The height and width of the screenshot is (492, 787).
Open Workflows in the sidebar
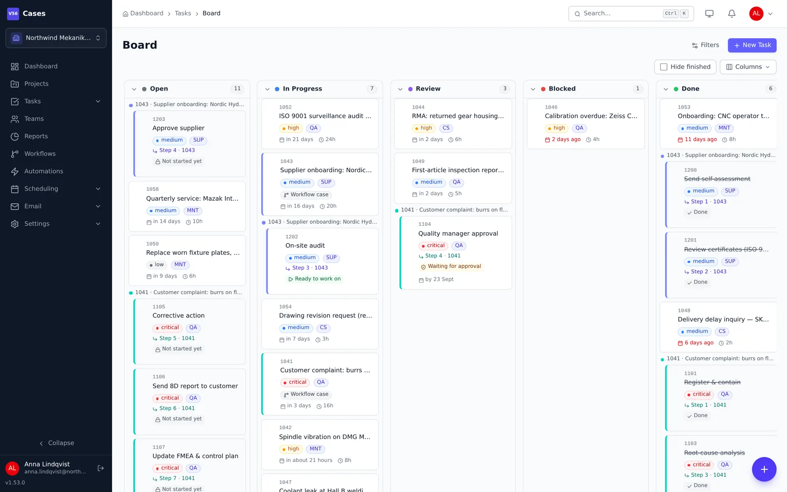56,154
